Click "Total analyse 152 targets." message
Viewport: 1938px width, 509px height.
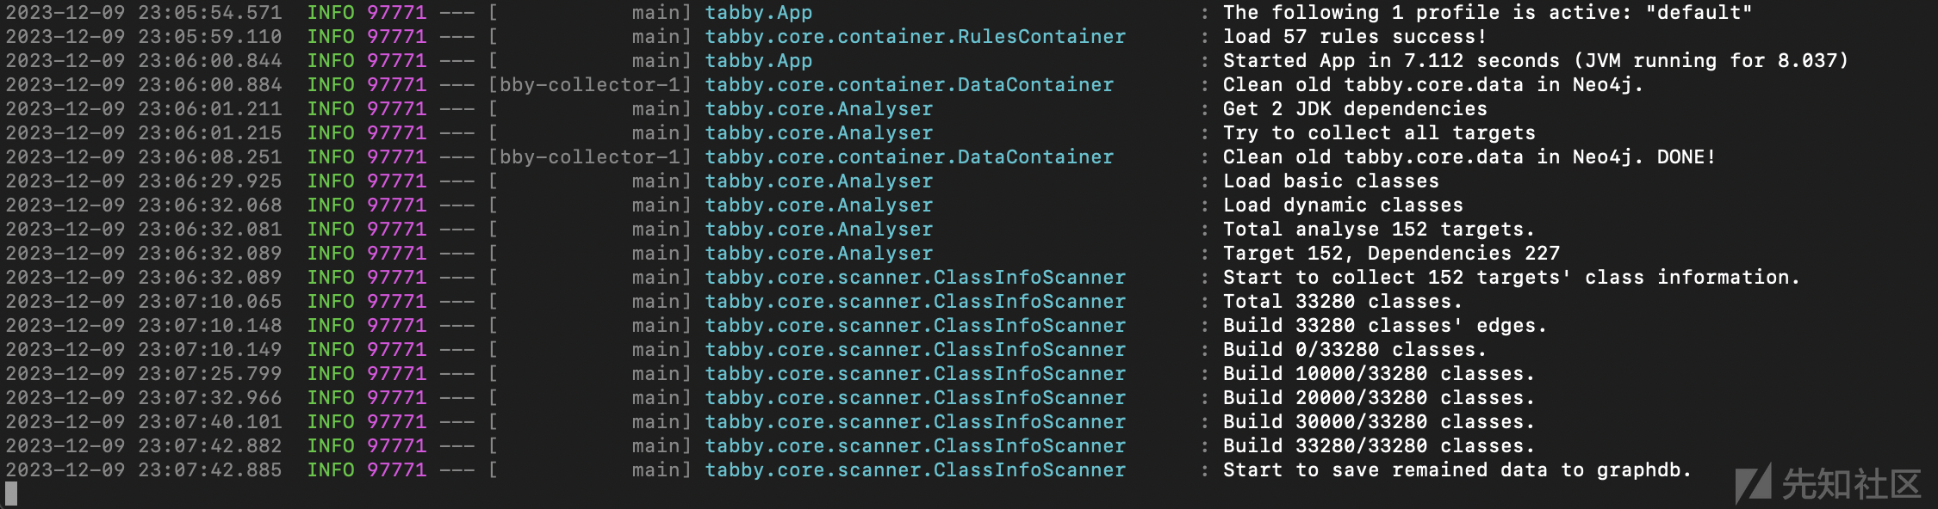(x=1378, y=230)
